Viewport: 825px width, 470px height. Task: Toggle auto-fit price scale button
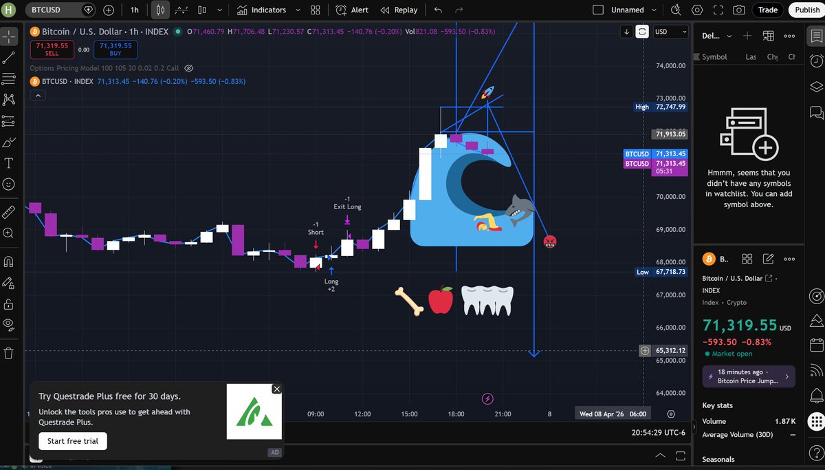tap(642, 32)
